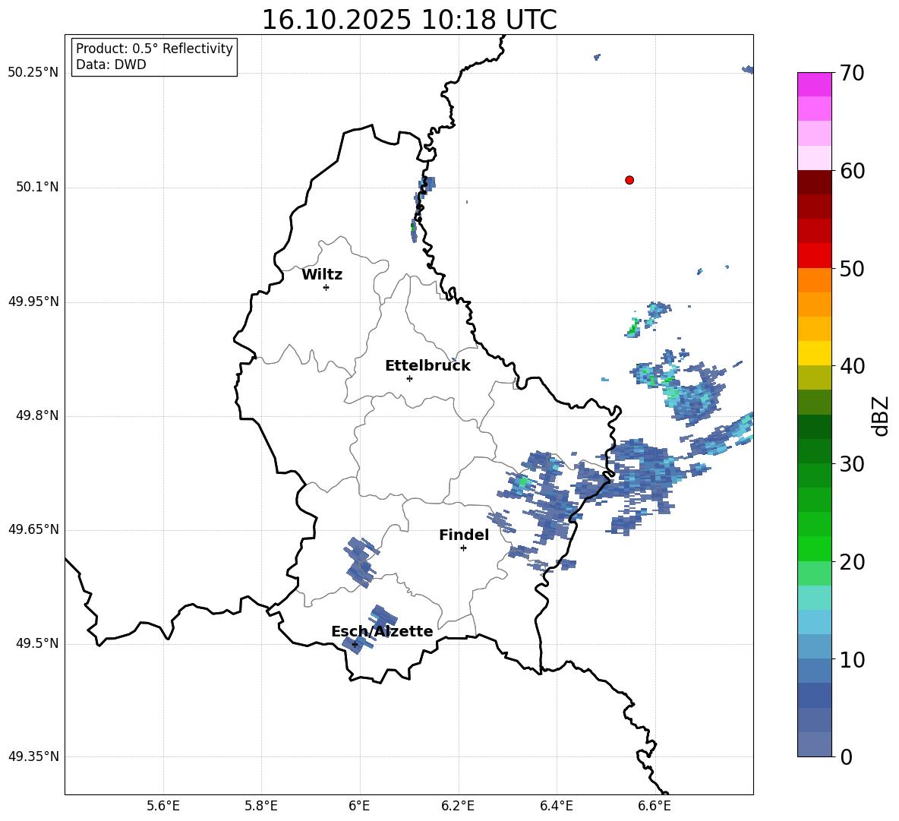Click the 49.8°N latitude label
Viewport: 899px width, 821px height.
37,415
